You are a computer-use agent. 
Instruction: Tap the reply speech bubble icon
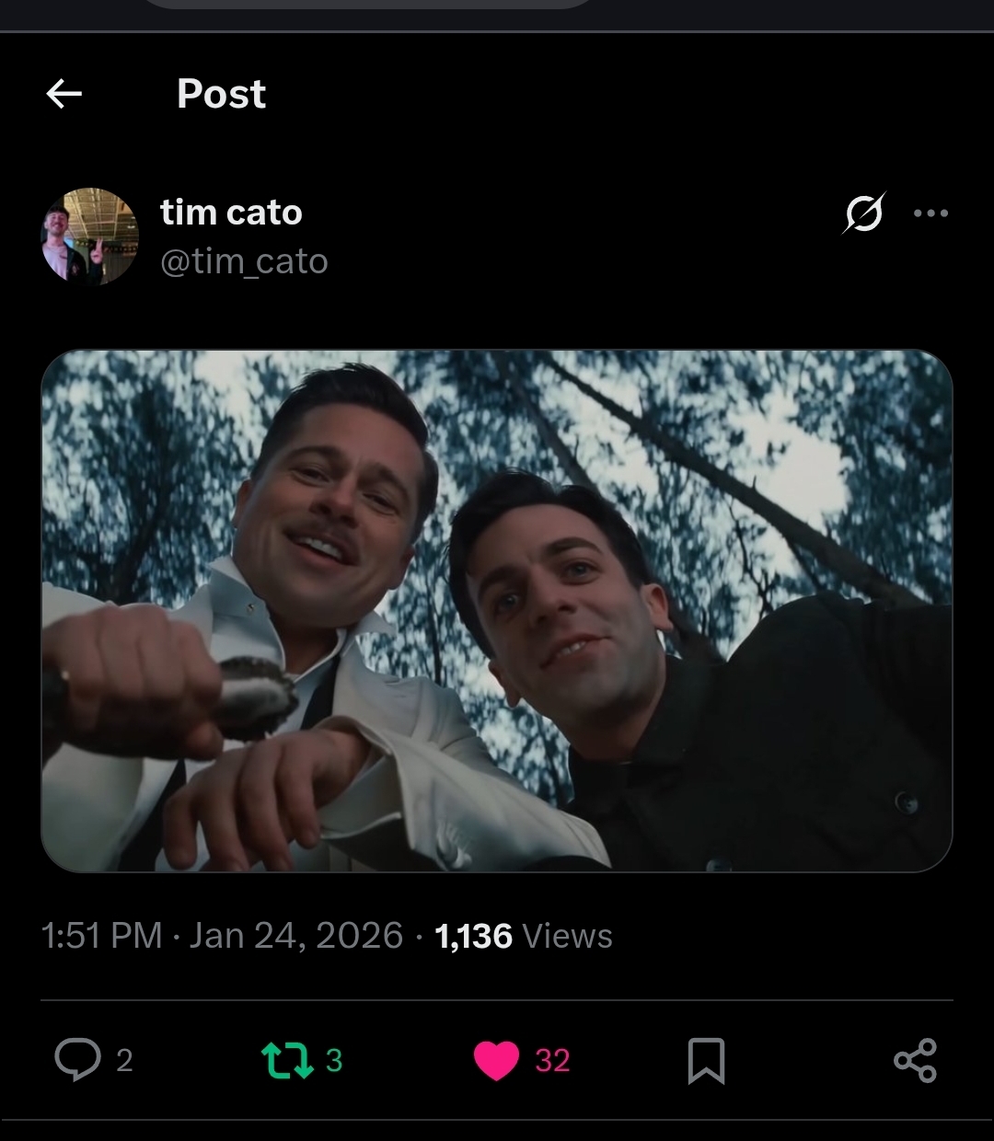click(77, 1059)
